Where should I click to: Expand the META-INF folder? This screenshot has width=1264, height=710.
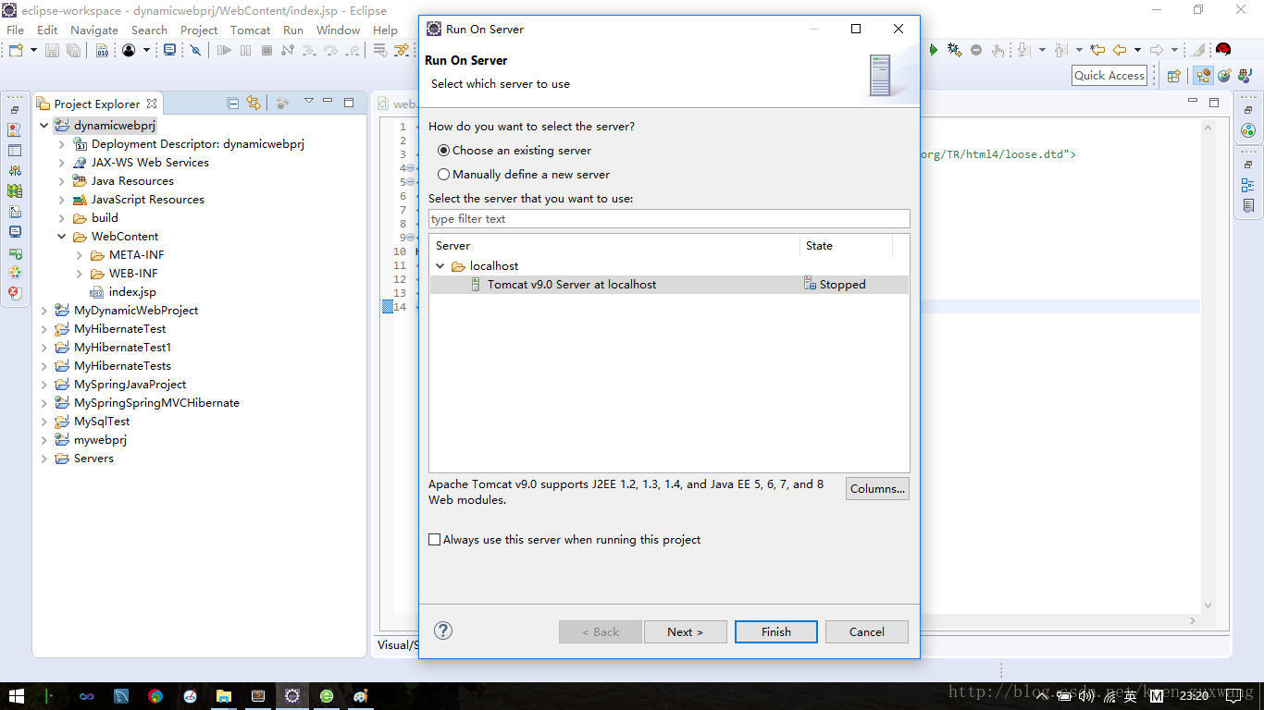click(80, 255)
